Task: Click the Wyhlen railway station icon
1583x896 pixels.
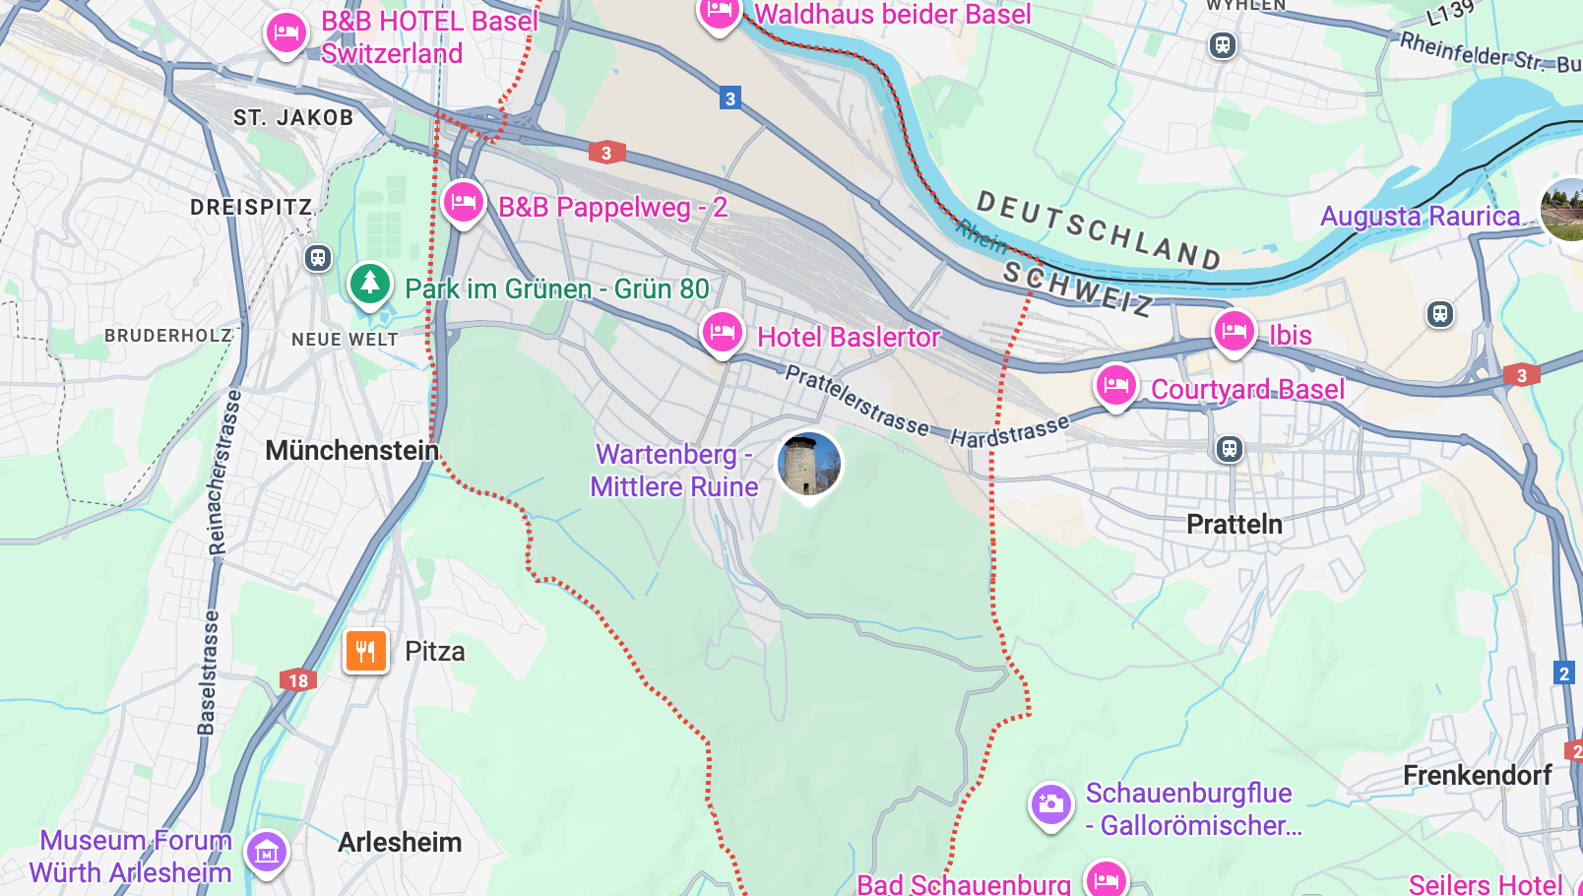Action: (1222, 45)
